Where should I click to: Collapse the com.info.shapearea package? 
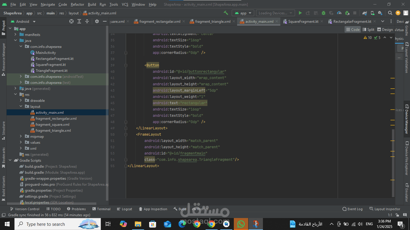click(21, 47)
